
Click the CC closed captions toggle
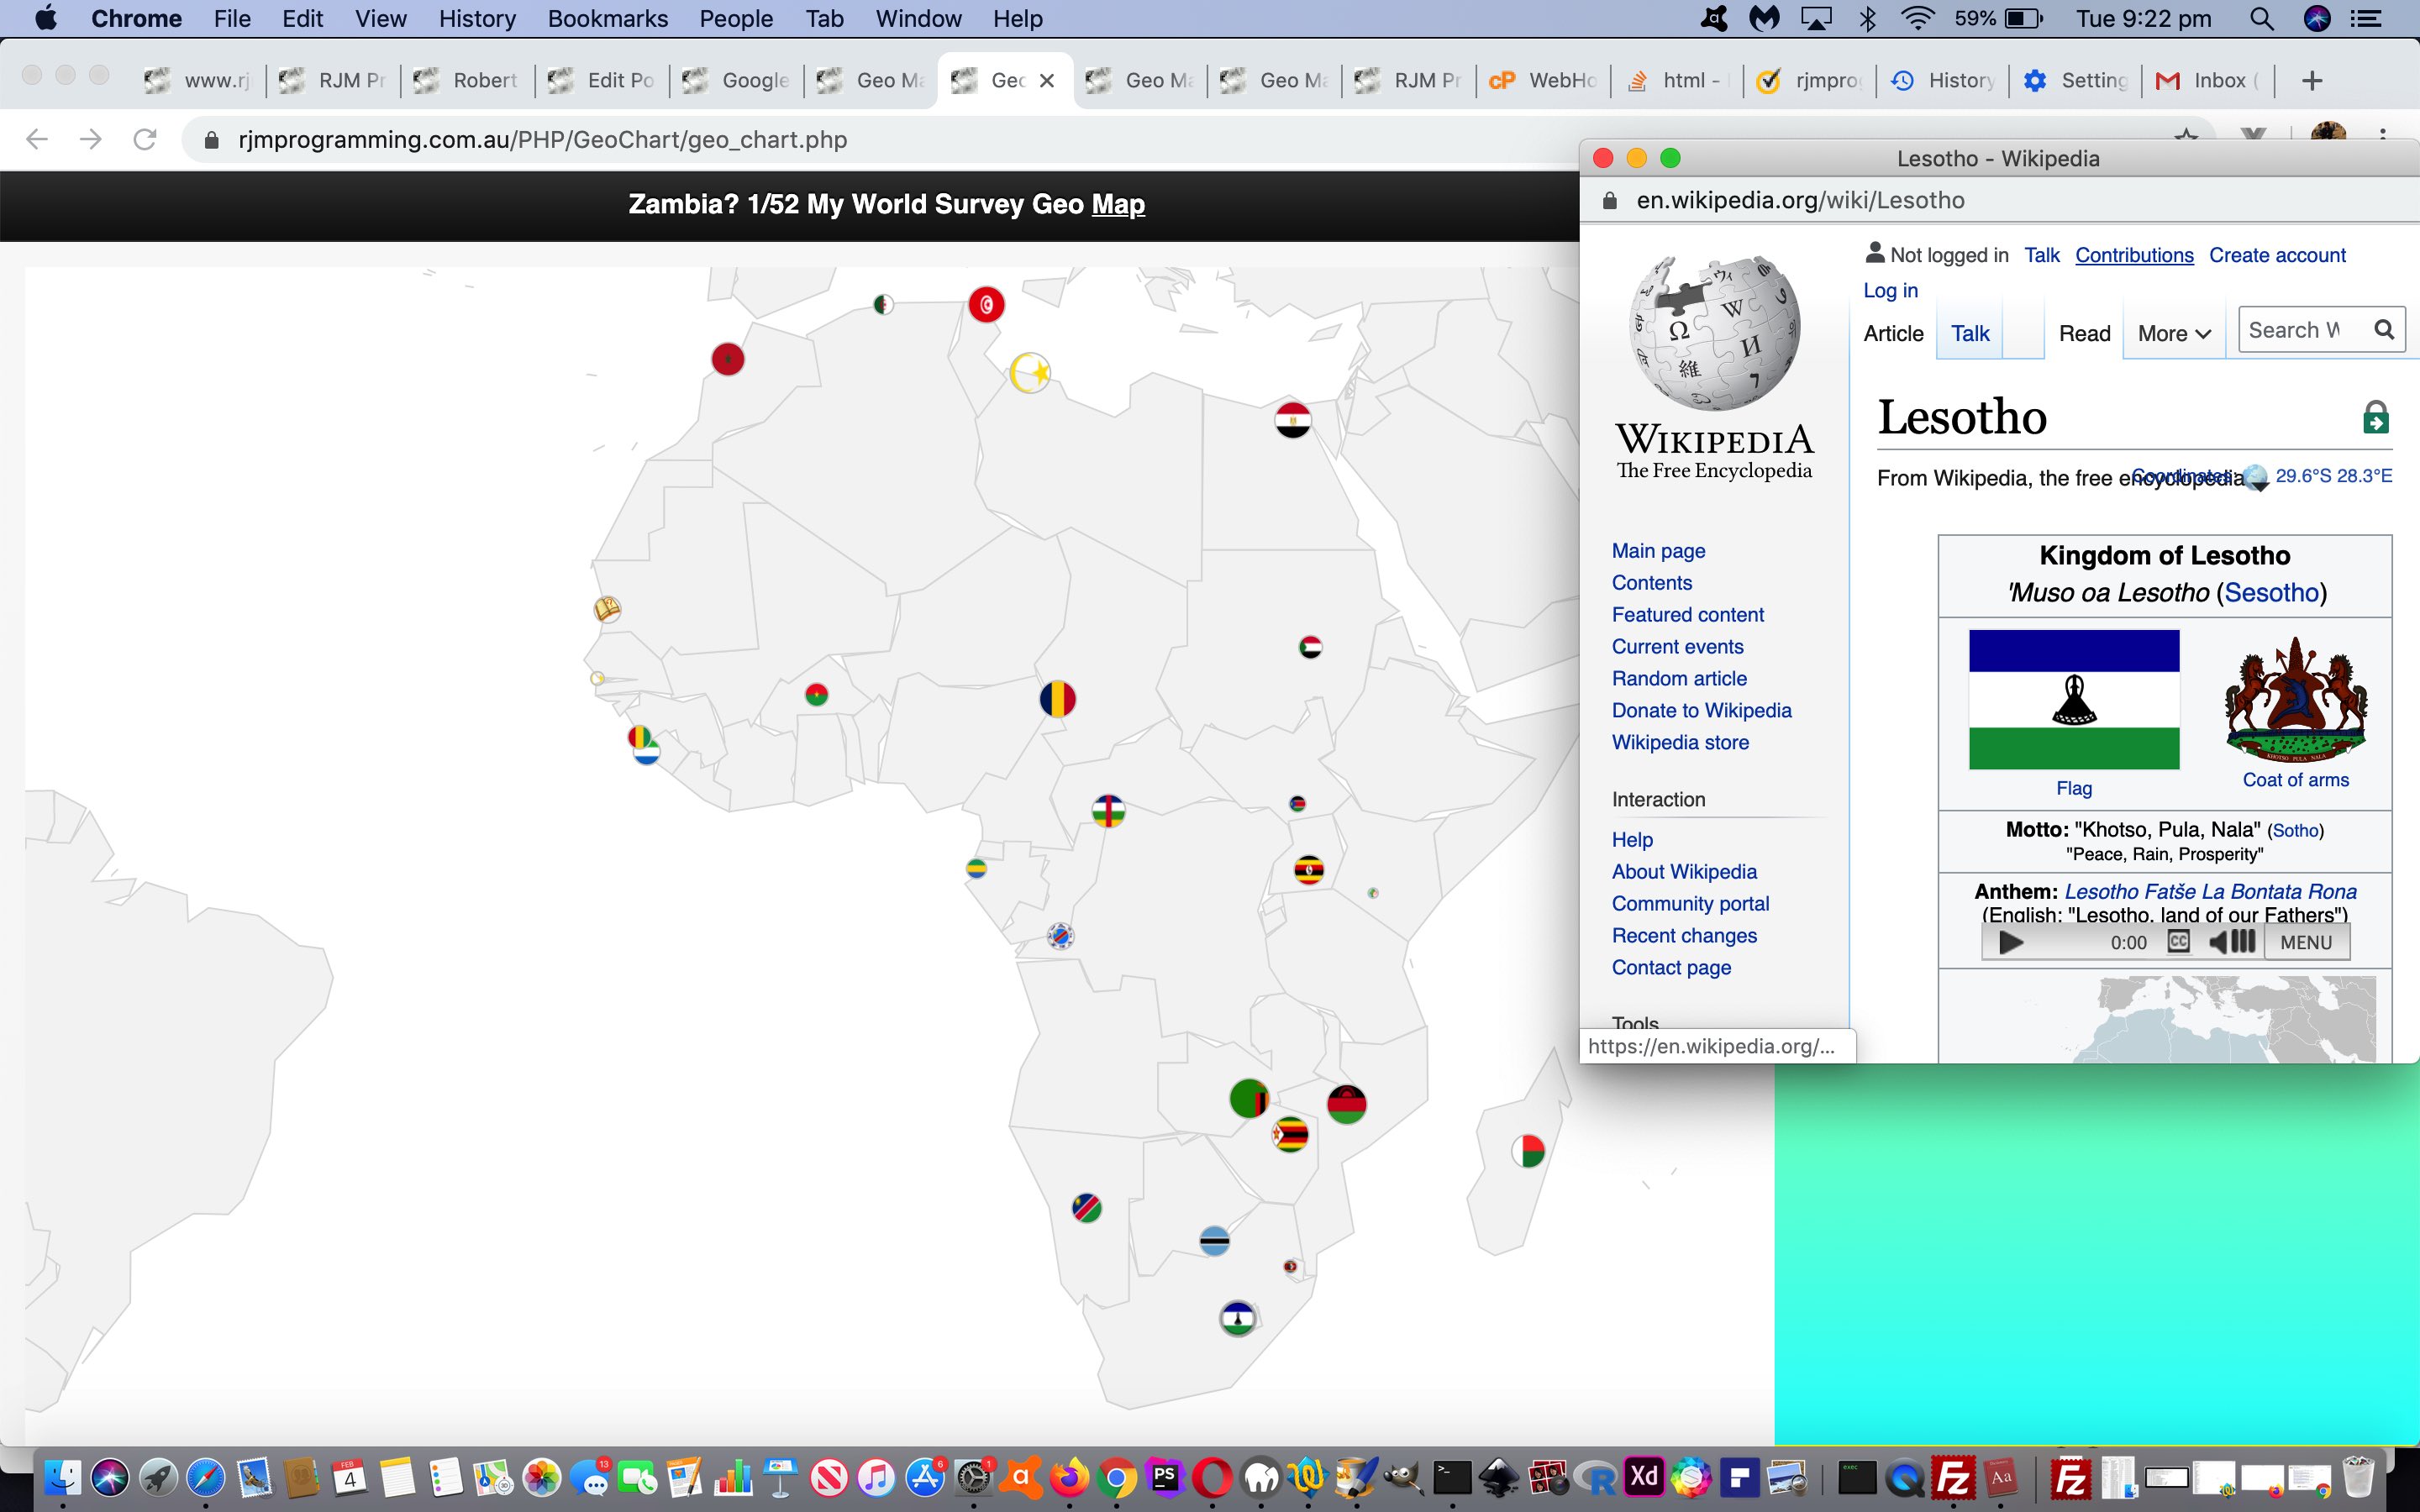click(x=2178, y=942)
